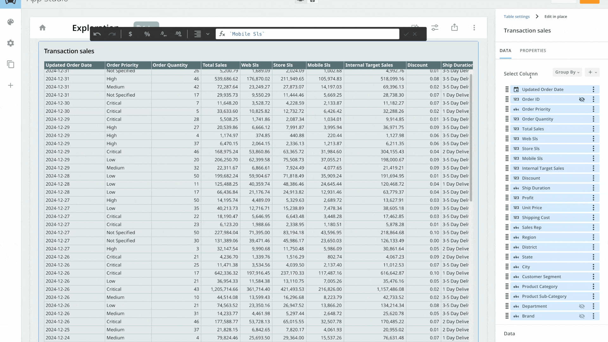Click the Transaction sales table title
Image resolution: width=608 pixels, height=342 pixels.
pos(69,51)
